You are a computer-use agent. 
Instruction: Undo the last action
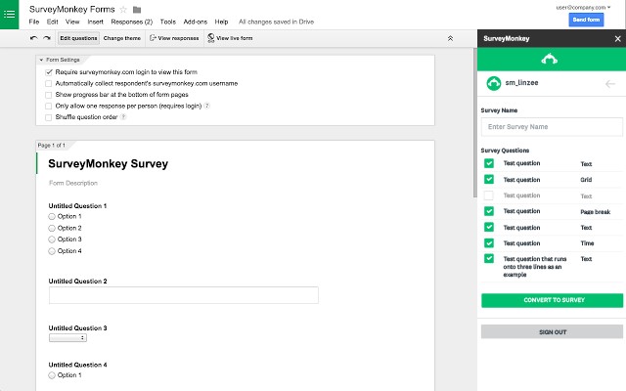[x=34, y=38]
